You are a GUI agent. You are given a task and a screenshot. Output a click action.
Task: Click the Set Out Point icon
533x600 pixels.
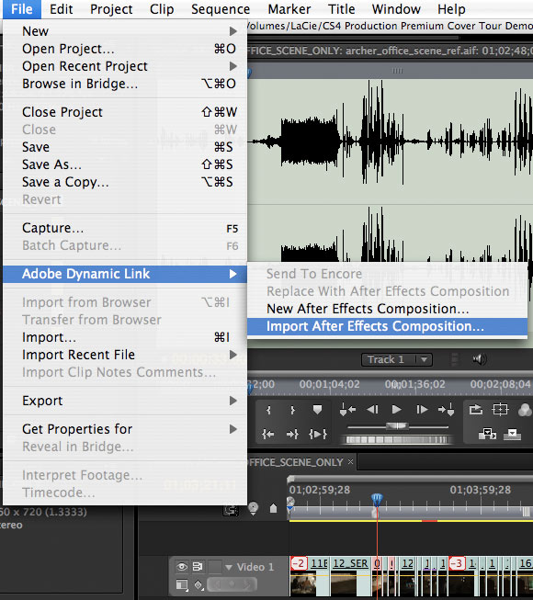[292, 410]
